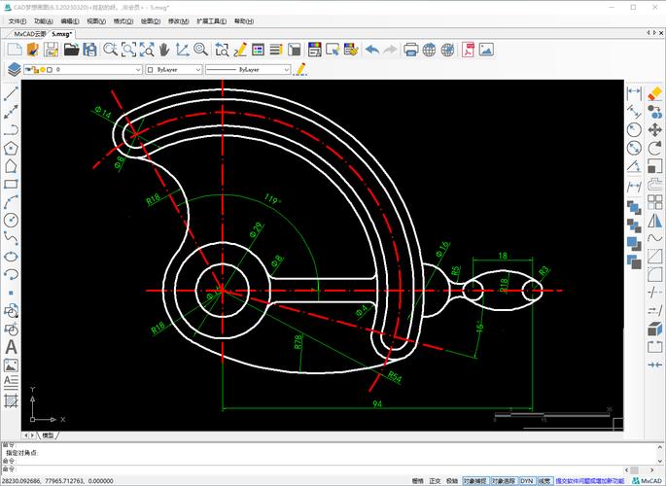Open the 绘图(D) menu

click(x=151, y=20)
